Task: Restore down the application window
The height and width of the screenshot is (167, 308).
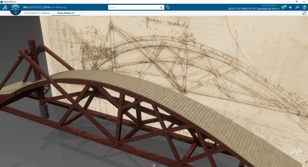Action: (296, 2)
